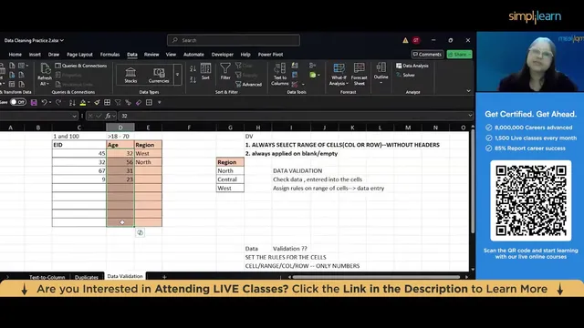Viewport: 584px width, 328px height.
Task: Click paste options icon below table
Action: coord(140,232)
